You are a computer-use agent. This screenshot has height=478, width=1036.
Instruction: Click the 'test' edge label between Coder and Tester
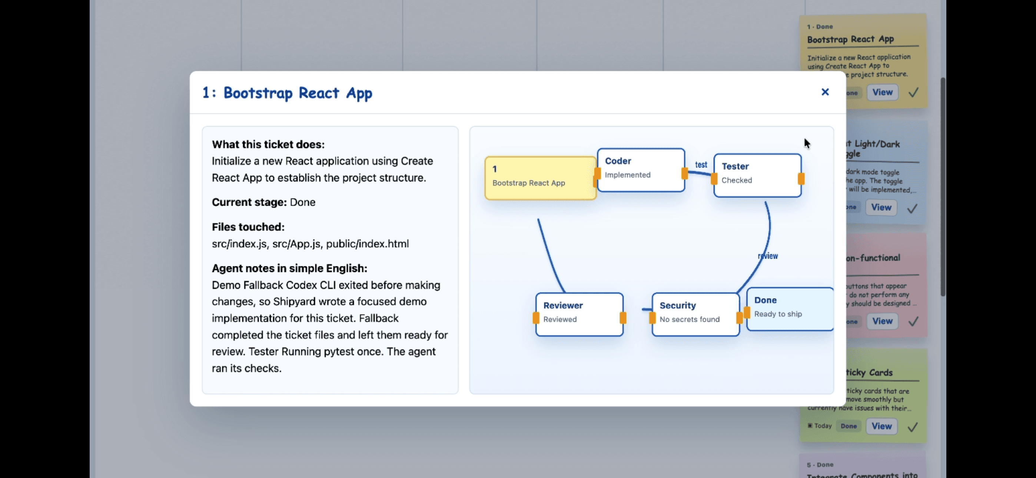coord(701,165)
